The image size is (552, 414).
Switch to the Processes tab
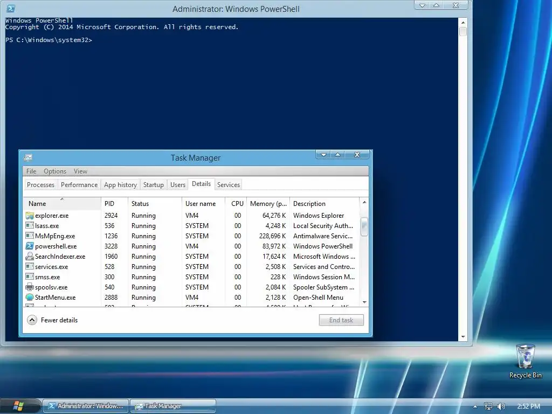pyautogui.click(x=40, y=185)
